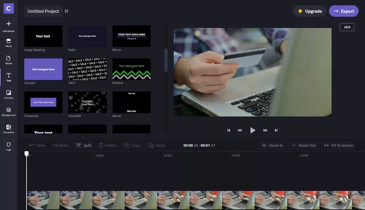365x210 pixels.
Task: Play the video preview
Action: pyautogui.click(x=253, y=131)
